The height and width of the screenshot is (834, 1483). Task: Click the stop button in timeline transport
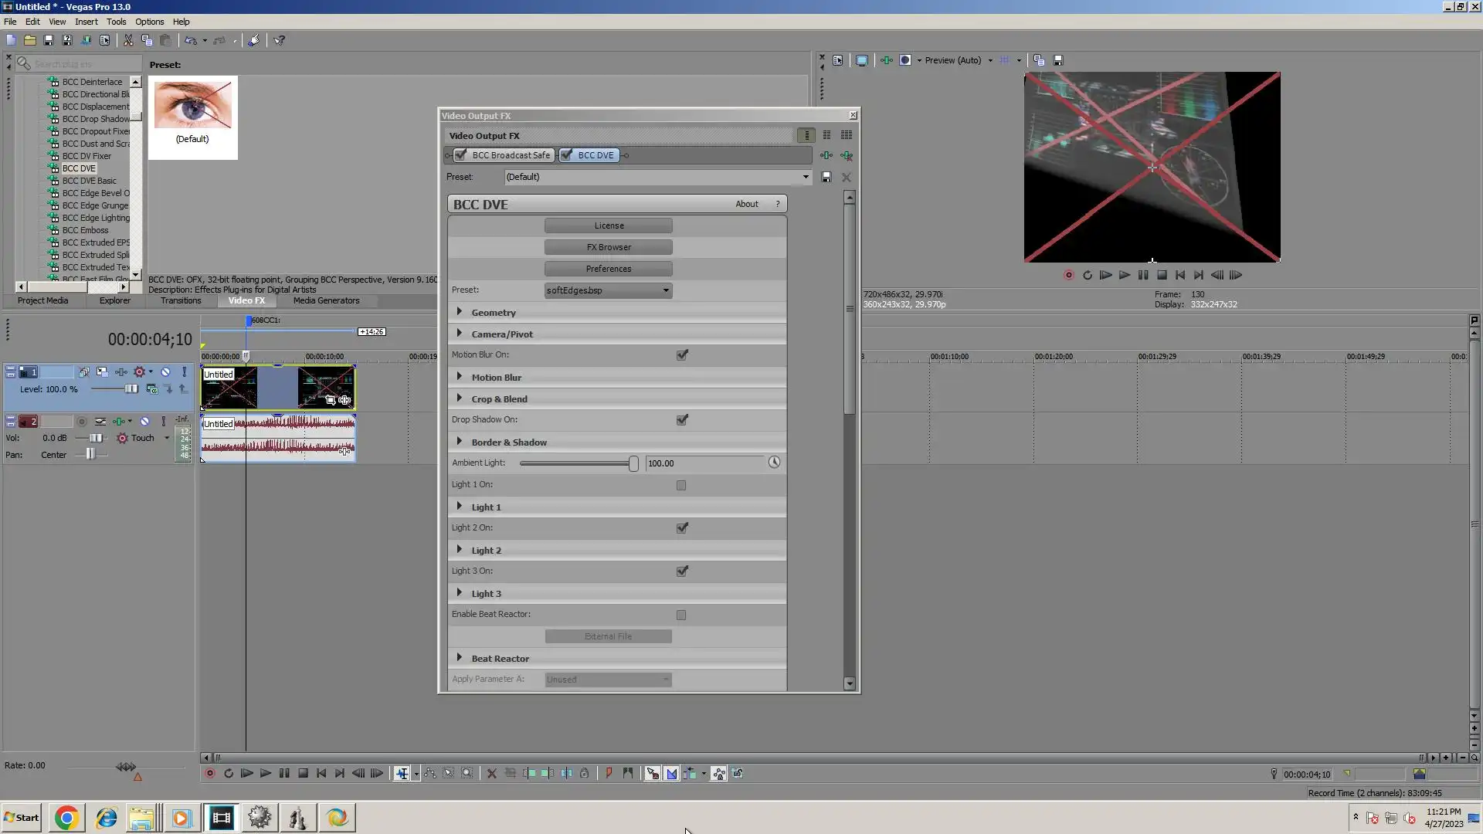(303, 773)
